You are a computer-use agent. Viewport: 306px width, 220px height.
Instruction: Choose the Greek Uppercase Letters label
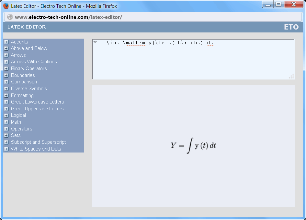[x=37, y=109]
